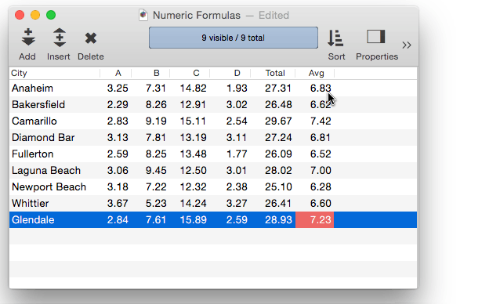Select the Anaheim city cell

[32, 88]
